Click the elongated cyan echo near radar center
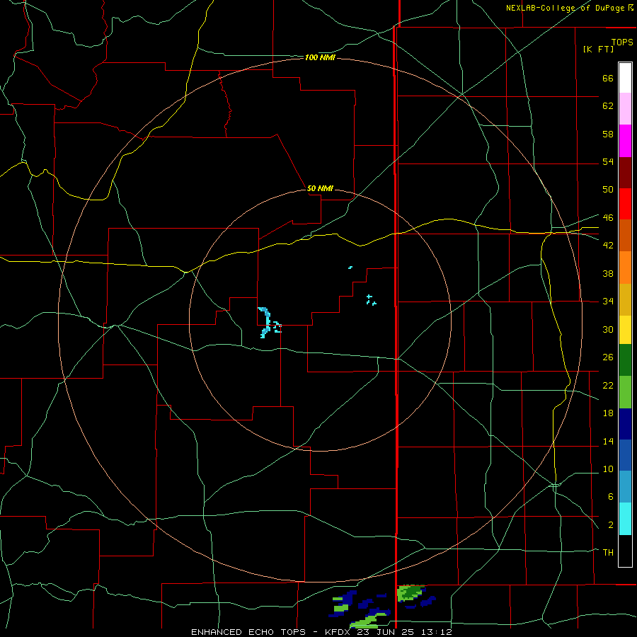 [x=265, y=322]
